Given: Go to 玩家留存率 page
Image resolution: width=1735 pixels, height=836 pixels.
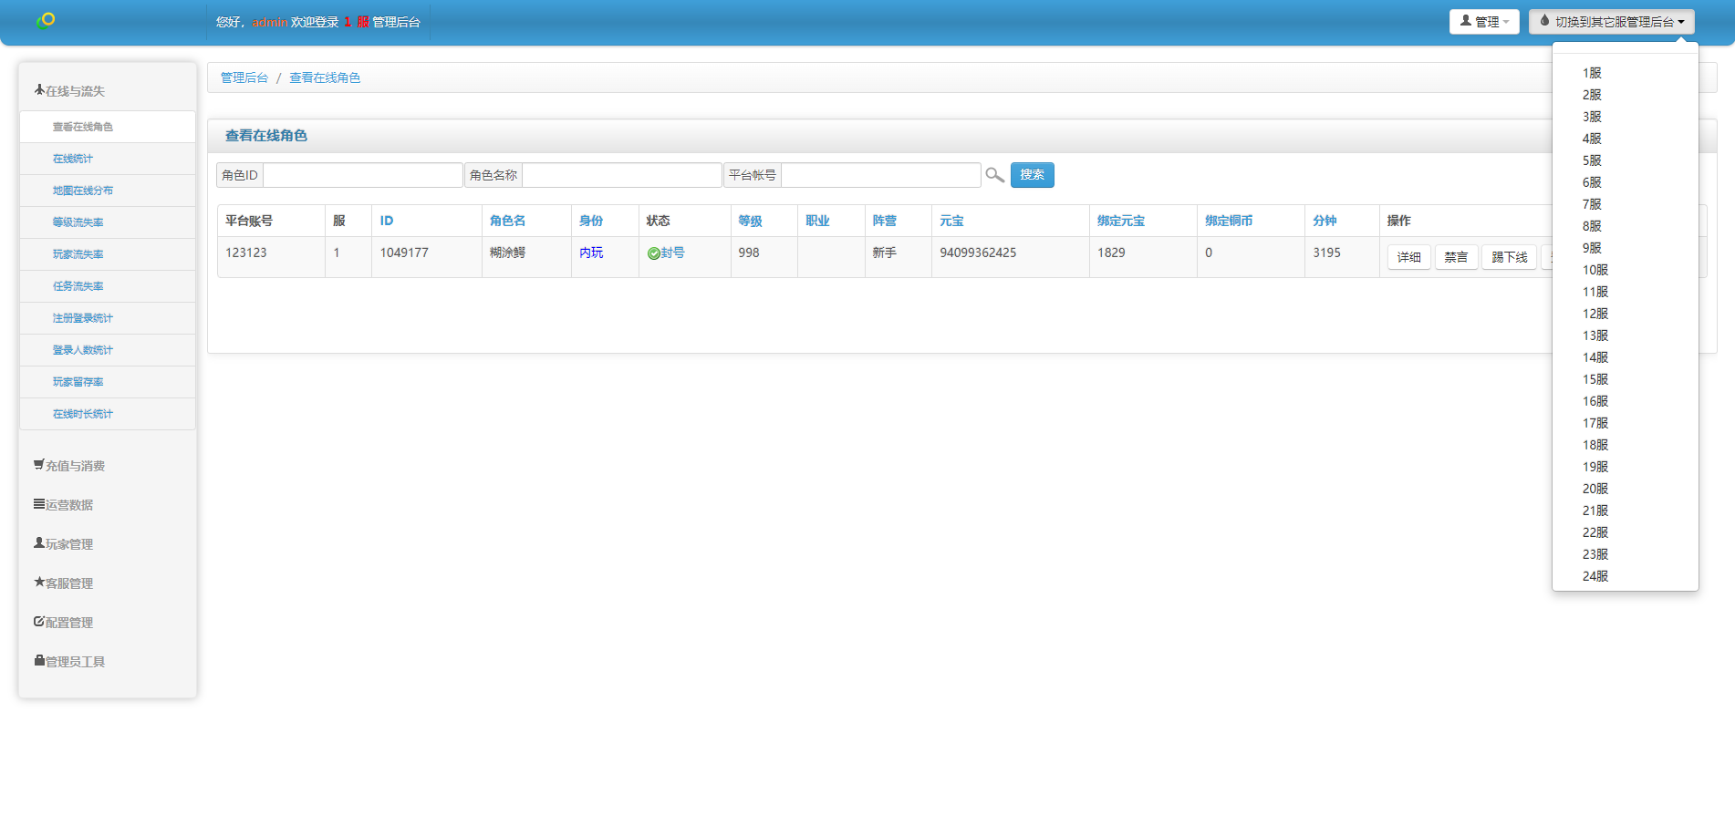Looking at the screenshot, I should (x=78, y=382).
